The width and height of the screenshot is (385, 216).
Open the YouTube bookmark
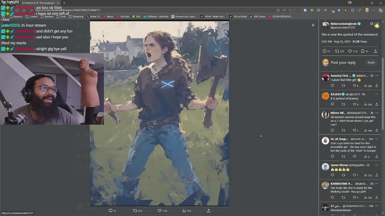[123, 16]
